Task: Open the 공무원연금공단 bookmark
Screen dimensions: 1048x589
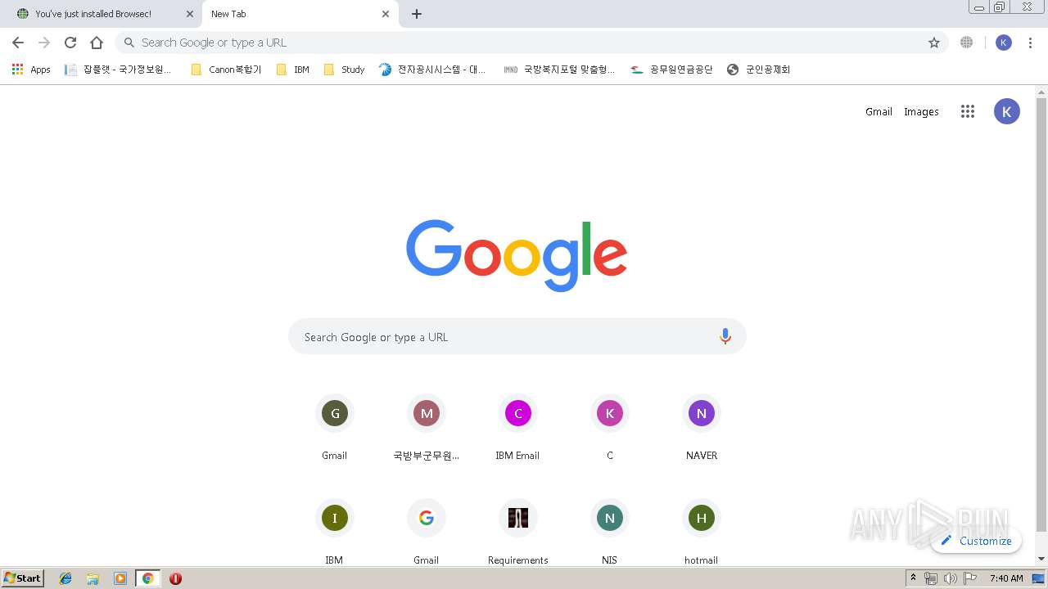Action: pos(672,70)
